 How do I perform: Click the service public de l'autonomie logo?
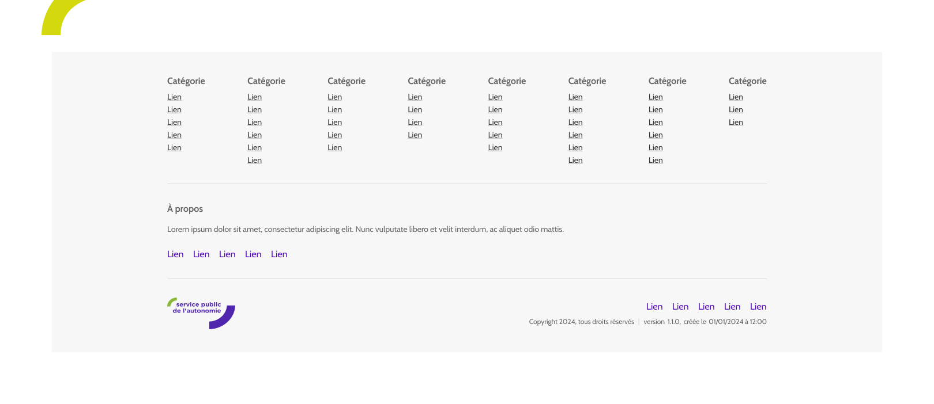click(201, 313)
